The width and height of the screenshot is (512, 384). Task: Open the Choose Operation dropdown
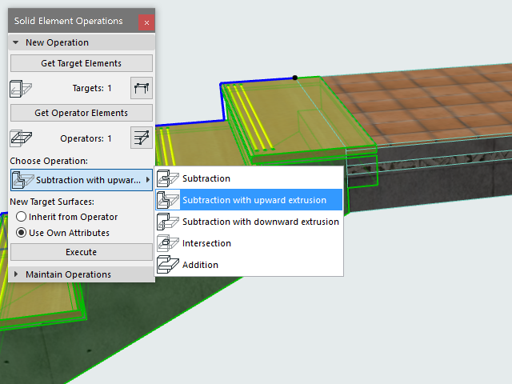pyautogui.click(x=82, y=180)
